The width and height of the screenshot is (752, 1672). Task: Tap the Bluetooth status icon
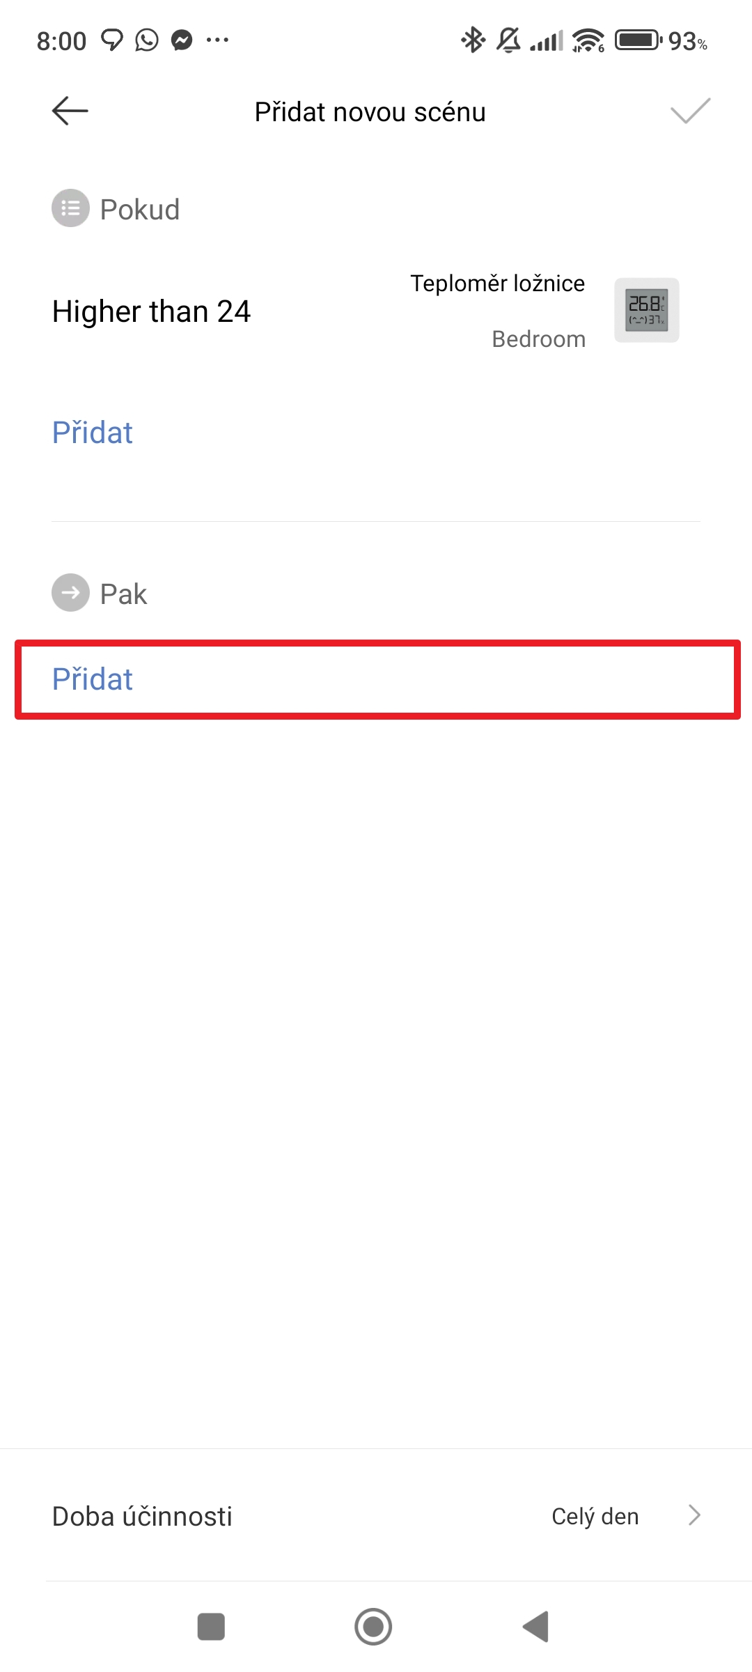[473, 40]
